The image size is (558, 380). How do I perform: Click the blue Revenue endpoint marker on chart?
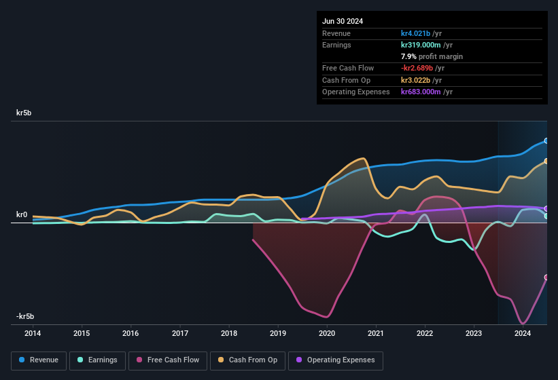[x=546, y=140]
